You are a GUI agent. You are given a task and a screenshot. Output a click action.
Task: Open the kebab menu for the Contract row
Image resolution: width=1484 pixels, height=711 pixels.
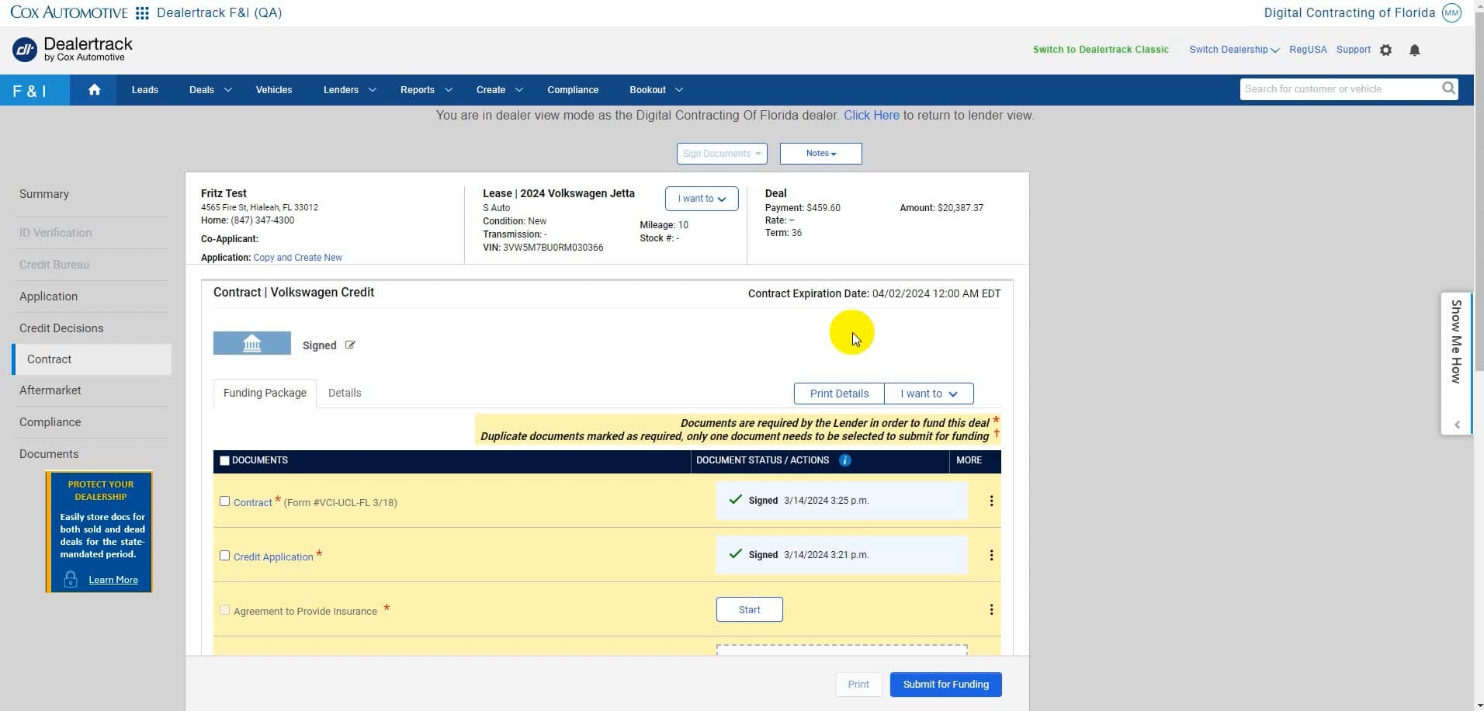(991, 501)
